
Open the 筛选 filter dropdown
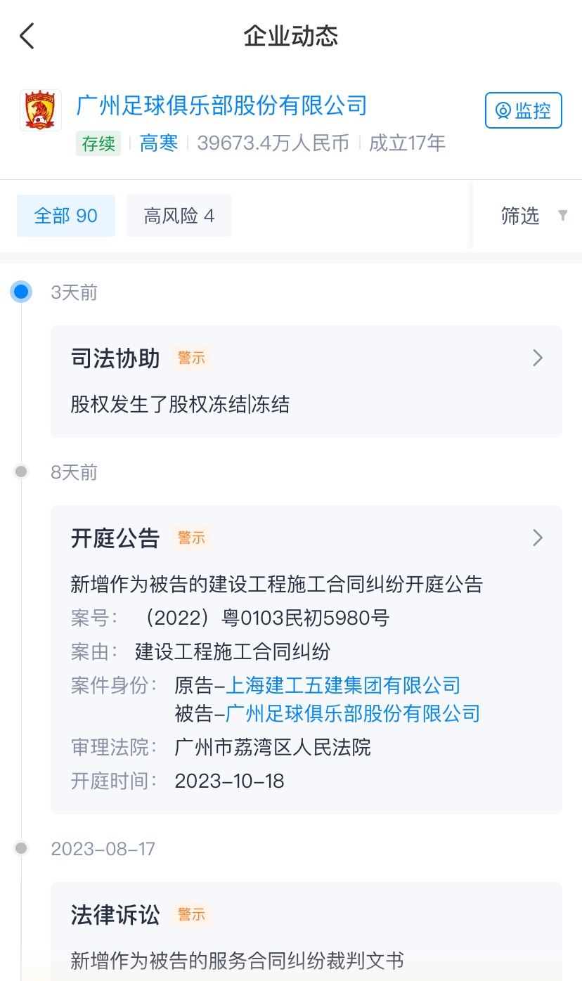[x=520, y=216]
